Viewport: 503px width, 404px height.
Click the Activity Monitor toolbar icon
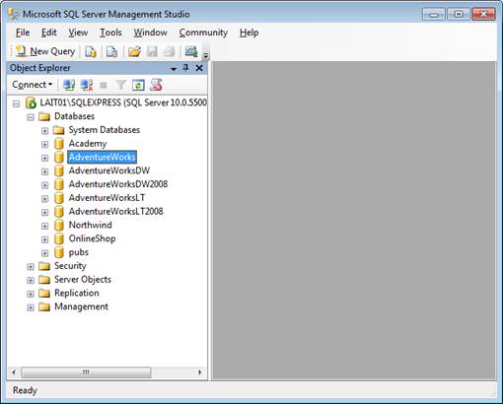(x=191, y=51)
